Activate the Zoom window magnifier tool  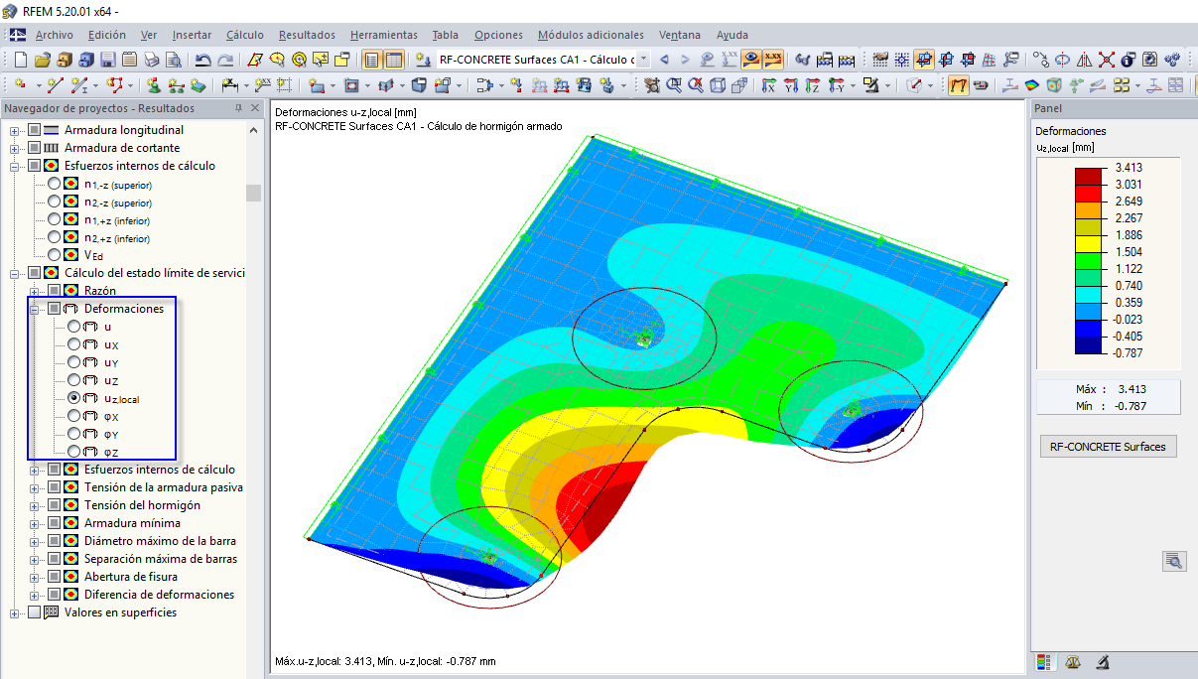(x=673, y=88)
